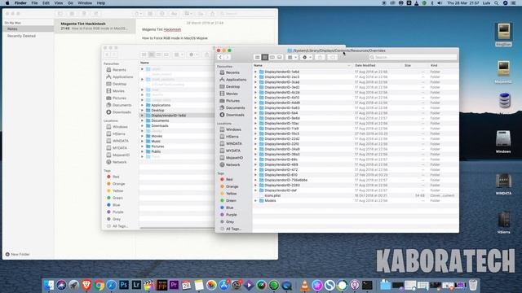Expand the Models folder triangle
522x293 pixels.
[255, 201]
